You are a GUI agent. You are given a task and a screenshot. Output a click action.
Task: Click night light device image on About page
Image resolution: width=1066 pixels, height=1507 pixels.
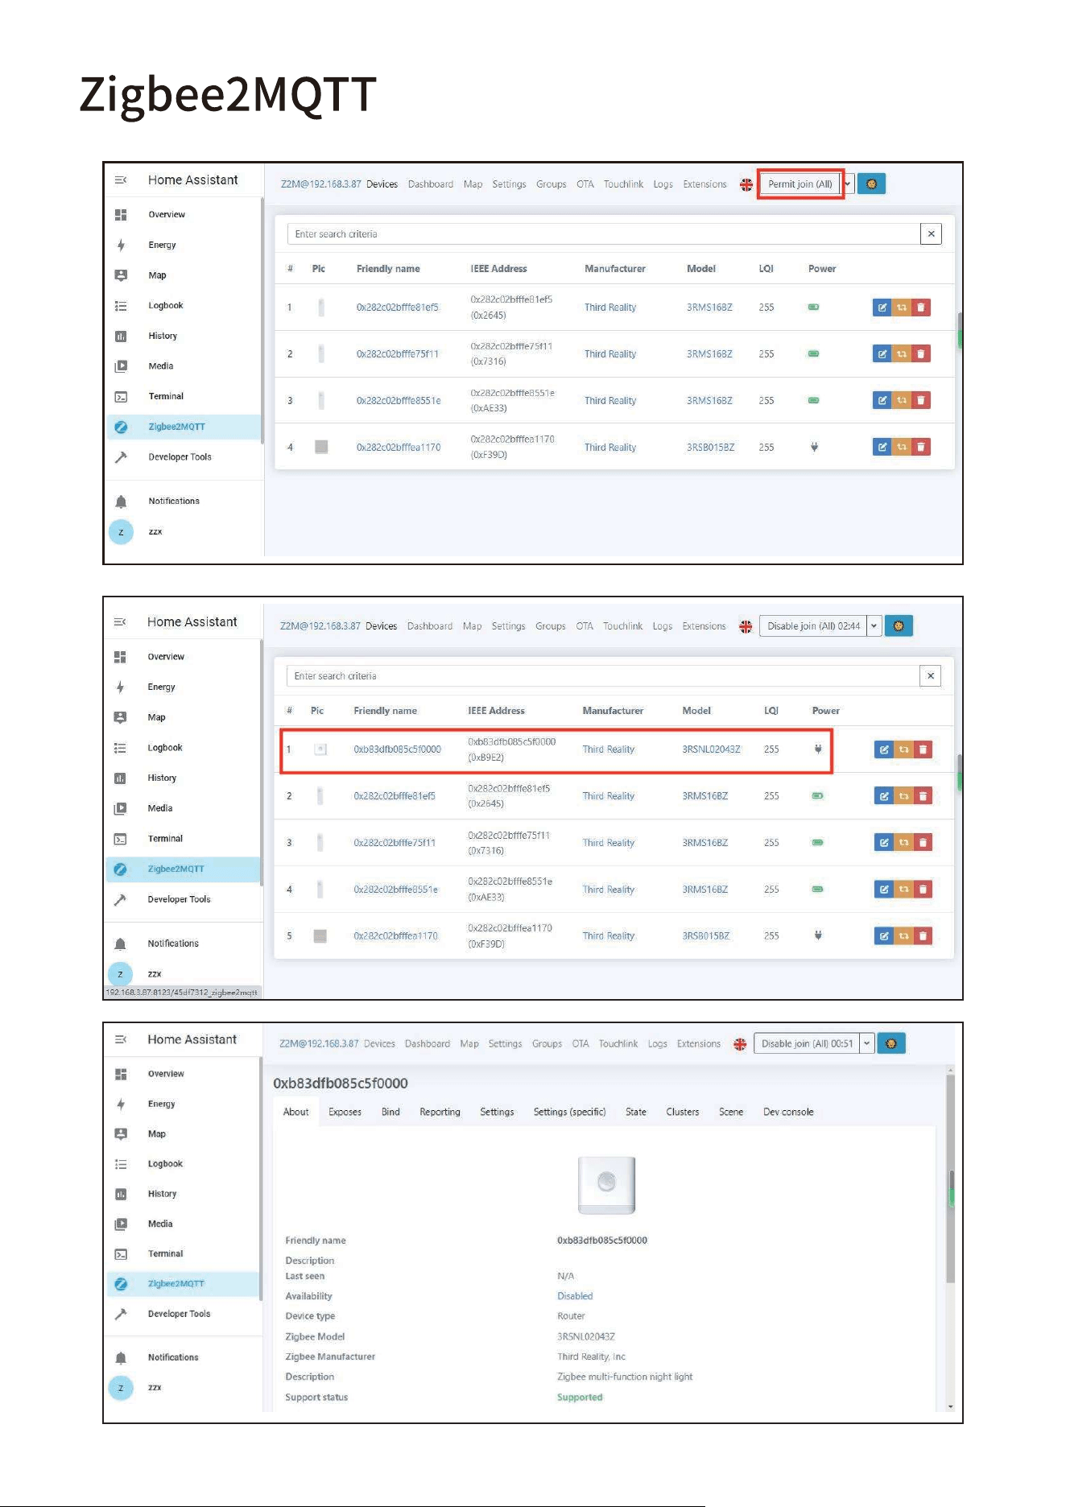(x=606, y=1186)
